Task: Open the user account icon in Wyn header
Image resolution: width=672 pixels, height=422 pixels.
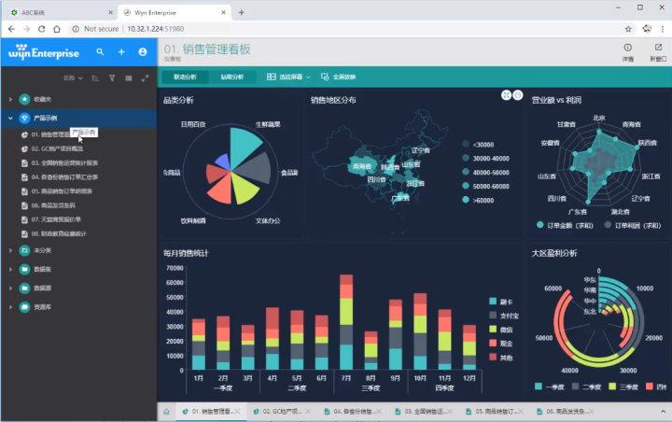Action: (143, 52)
